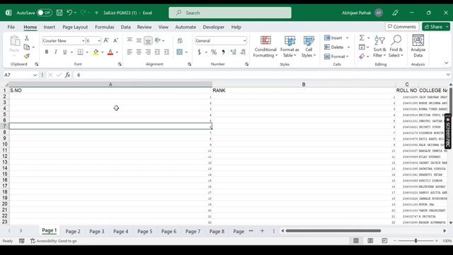The height and width of the screenshot is (255, 453).
Task: Click the AutoSum sigma icon
Action: pyautogui.click(x=362, y=38)
